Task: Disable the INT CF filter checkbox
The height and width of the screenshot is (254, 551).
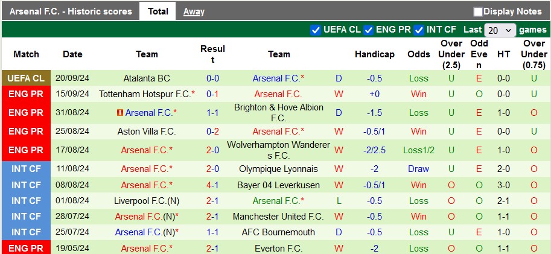Action: 419,30
